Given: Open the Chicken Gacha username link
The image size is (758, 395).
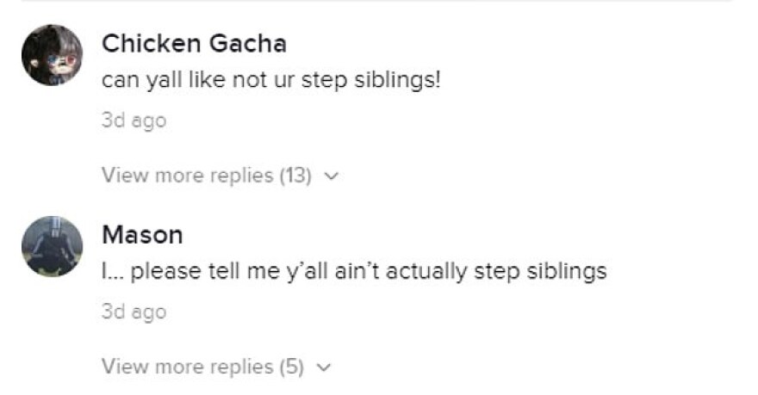Looking at the screenshot, I should 194,43.
